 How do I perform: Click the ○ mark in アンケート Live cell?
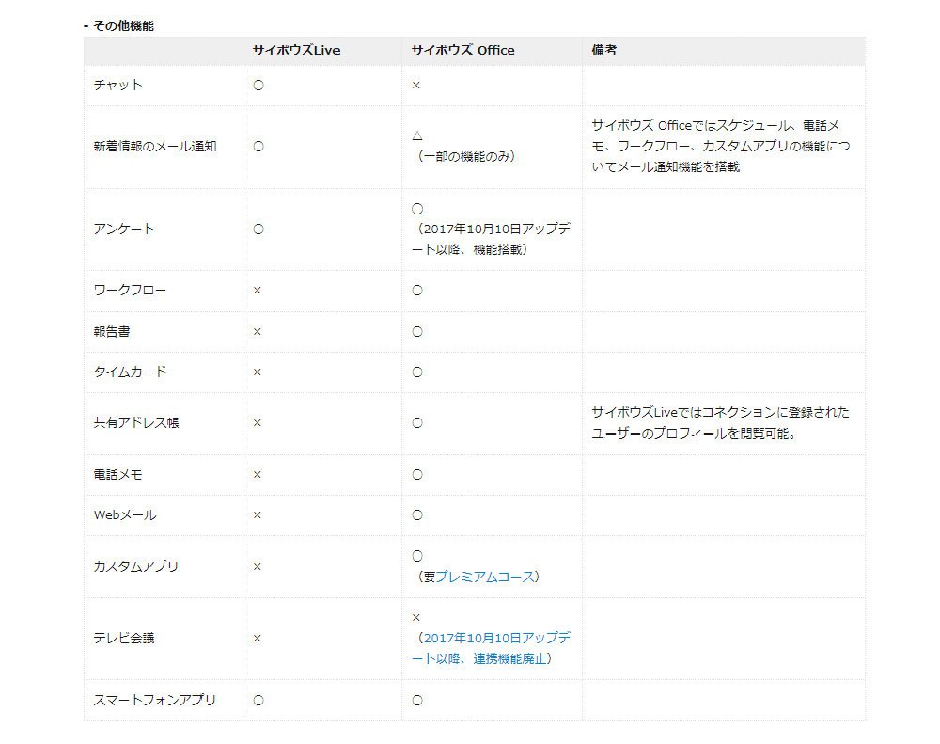click(x=258, y=230)
